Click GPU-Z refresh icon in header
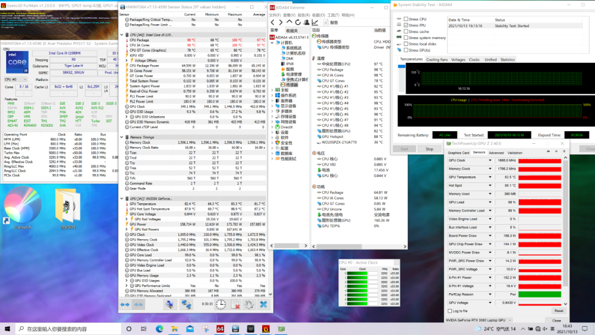595x335 pixels. [556, 152]
